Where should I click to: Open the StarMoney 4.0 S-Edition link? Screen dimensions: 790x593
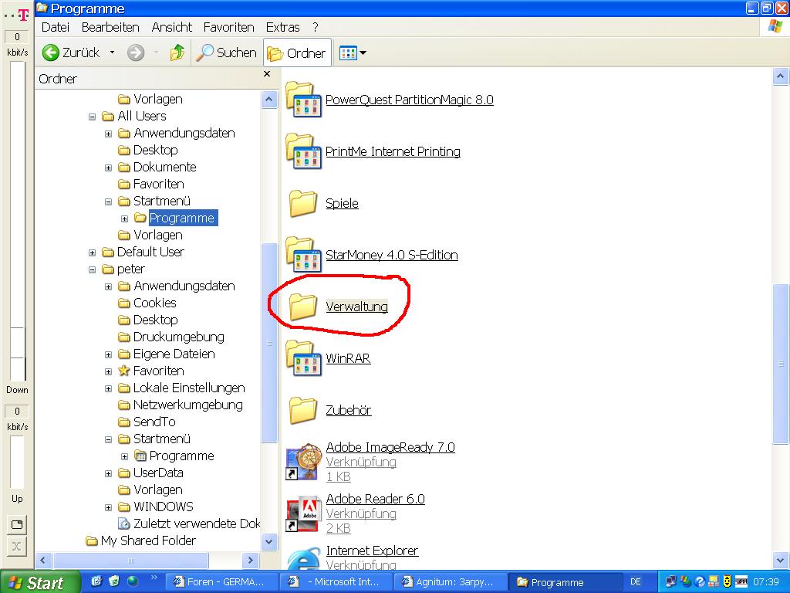[391, 255]
